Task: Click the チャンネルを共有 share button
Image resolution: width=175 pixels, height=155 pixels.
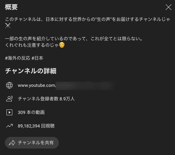Action: (x=32, y=143)
